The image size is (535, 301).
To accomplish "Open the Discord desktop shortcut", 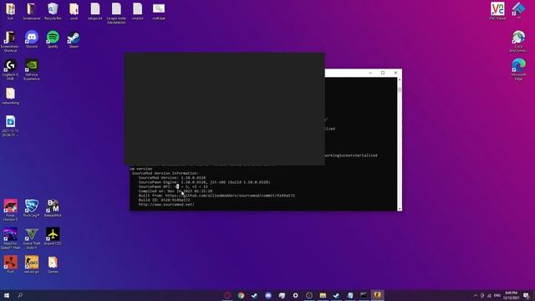I will (32, 39).
